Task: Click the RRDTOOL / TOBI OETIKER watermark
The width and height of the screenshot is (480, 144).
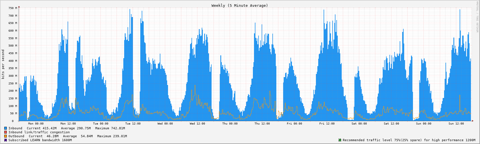Action: [477, 17]
